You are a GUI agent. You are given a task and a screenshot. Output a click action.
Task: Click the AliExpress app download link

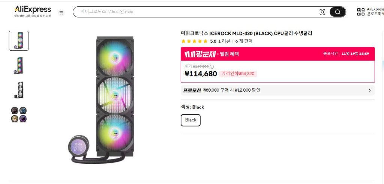click(375, 12)
